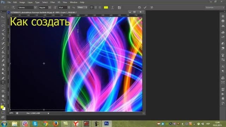Open Firefox from the taskbar
The width and height of the screenshot is (226, 127).
55,123
